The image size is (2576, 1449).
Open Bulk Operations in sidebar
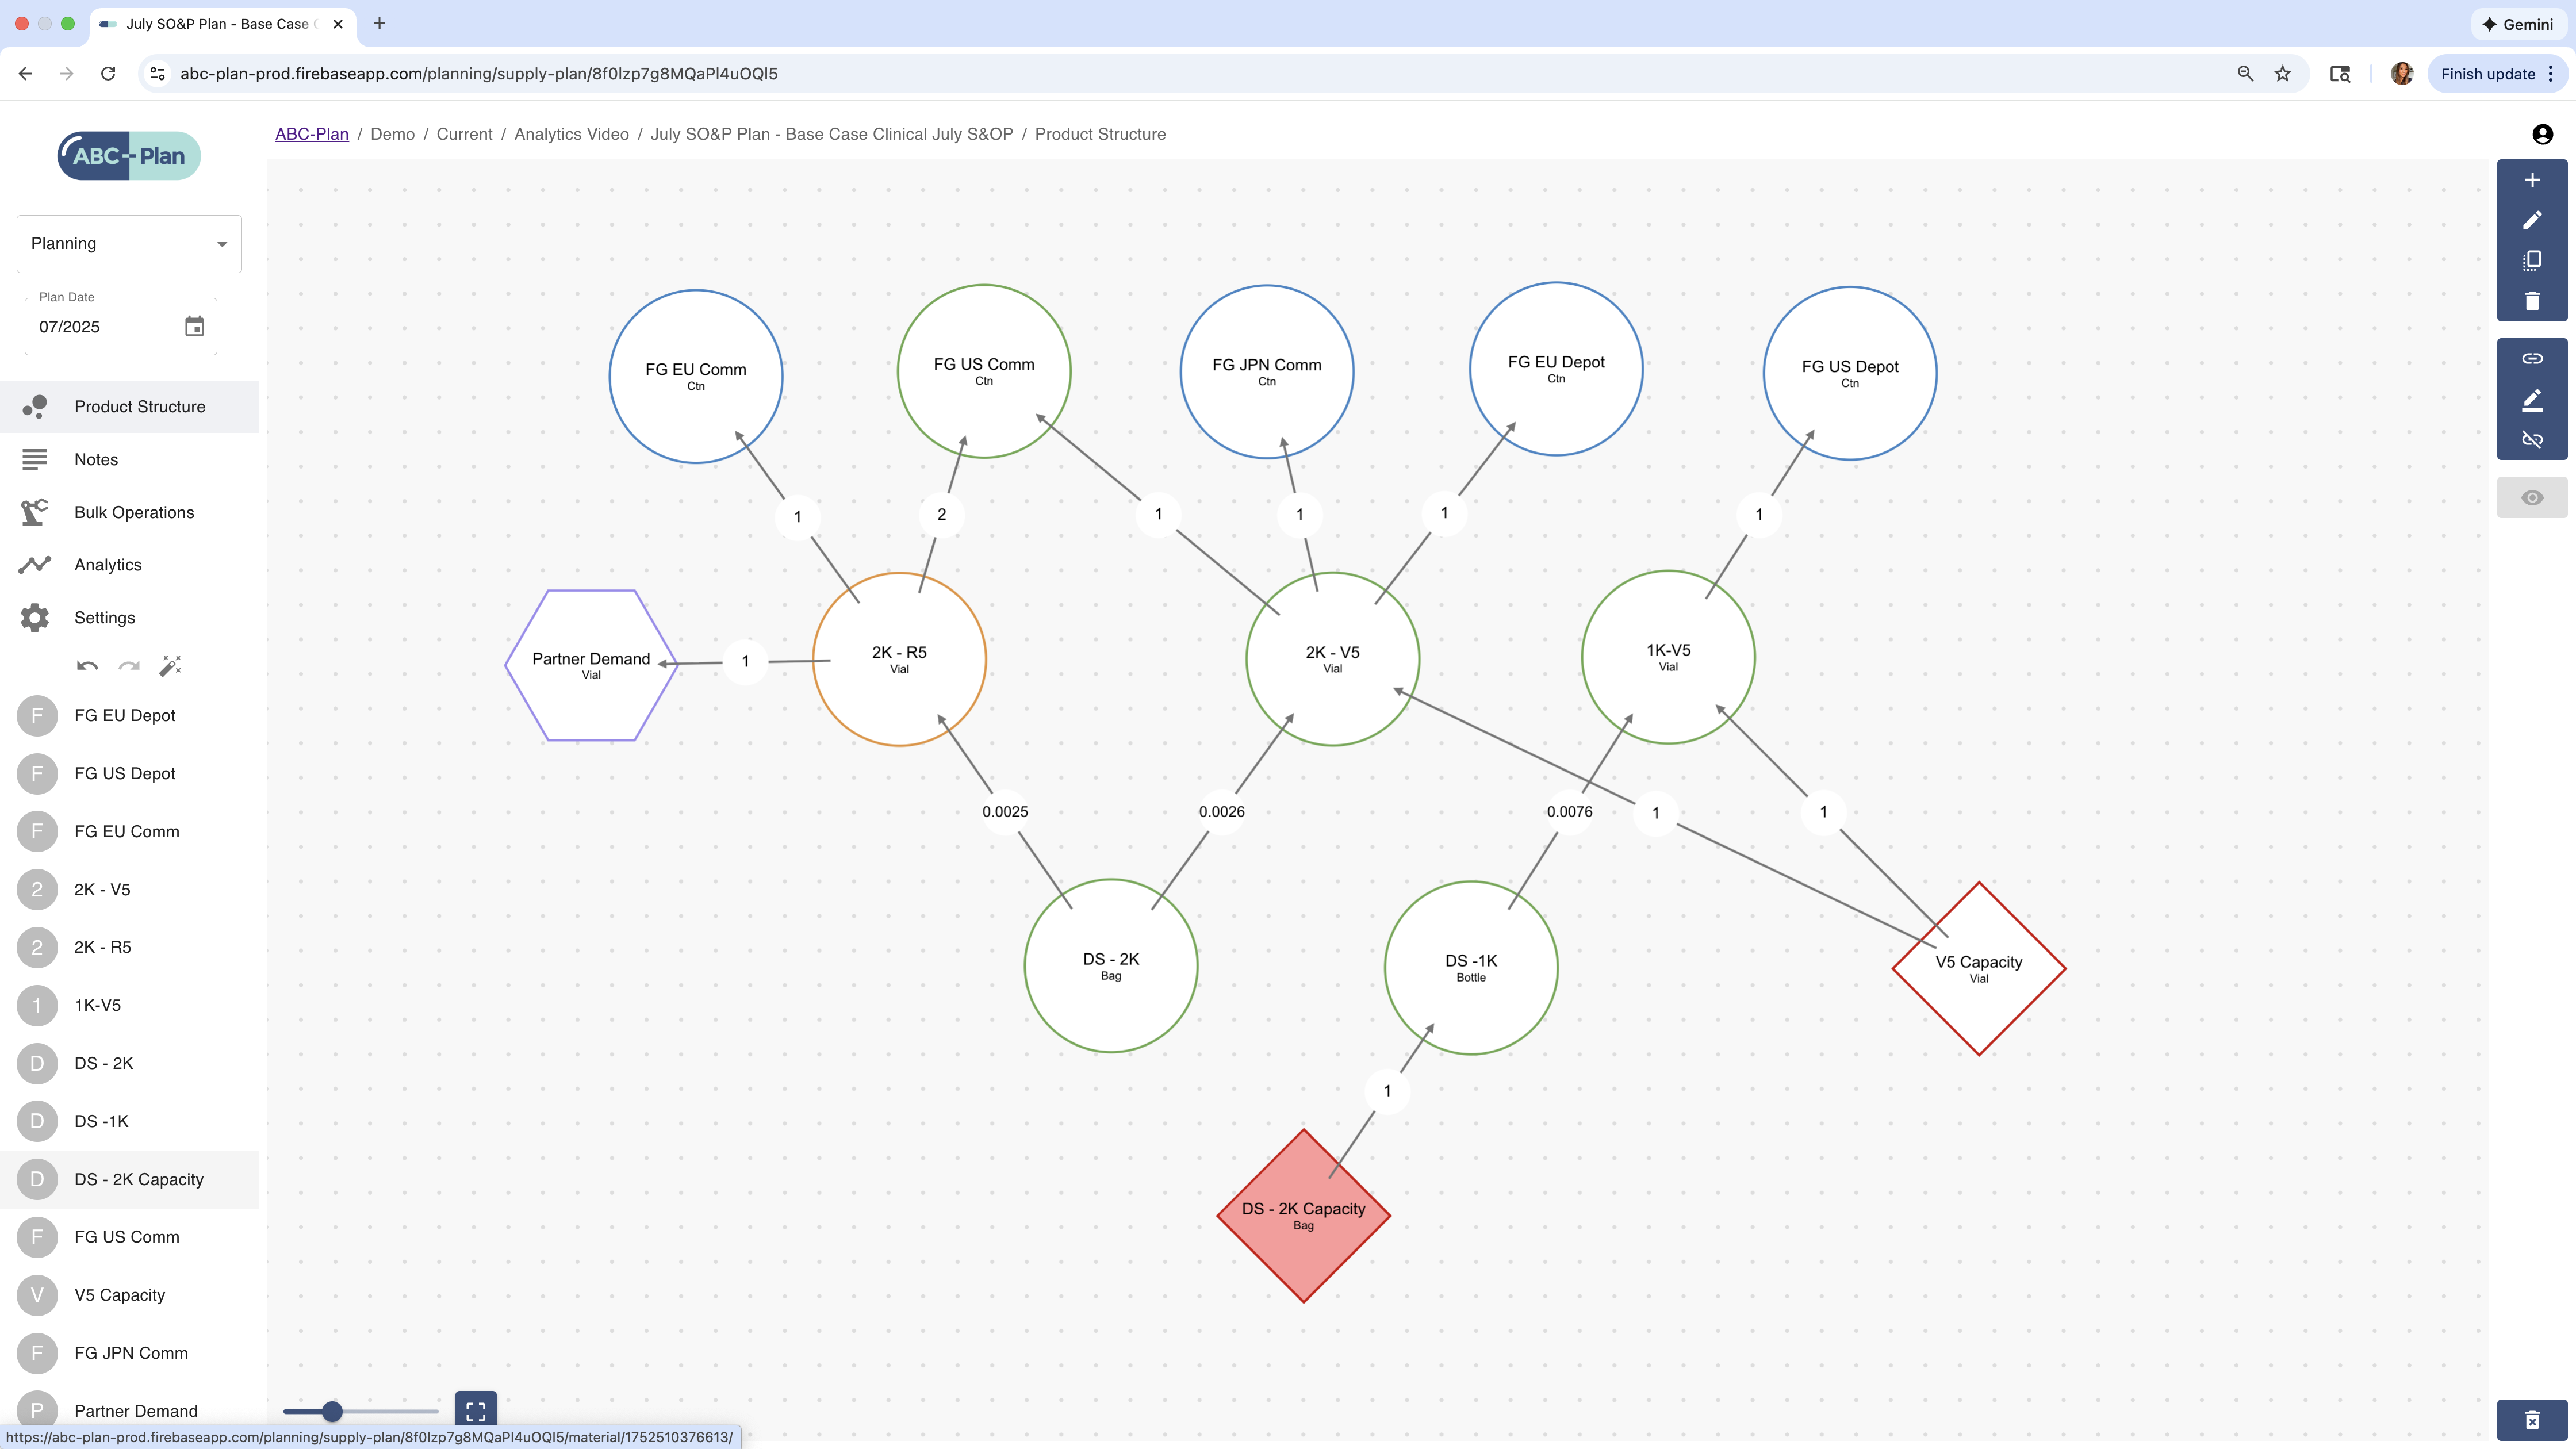[134, 512]
